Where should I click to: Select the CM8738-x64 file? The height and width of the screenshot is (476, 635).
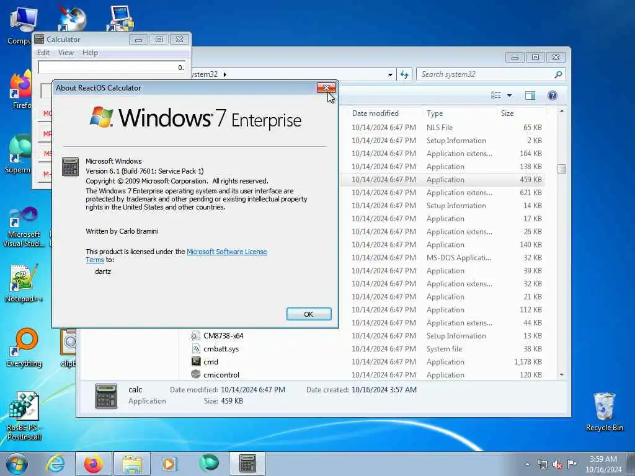tap(223, 336)
